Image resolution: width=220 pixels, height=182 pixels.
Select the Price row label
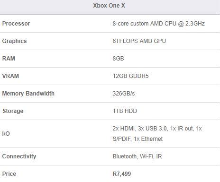pyautogui.click(x=9, y=174)
